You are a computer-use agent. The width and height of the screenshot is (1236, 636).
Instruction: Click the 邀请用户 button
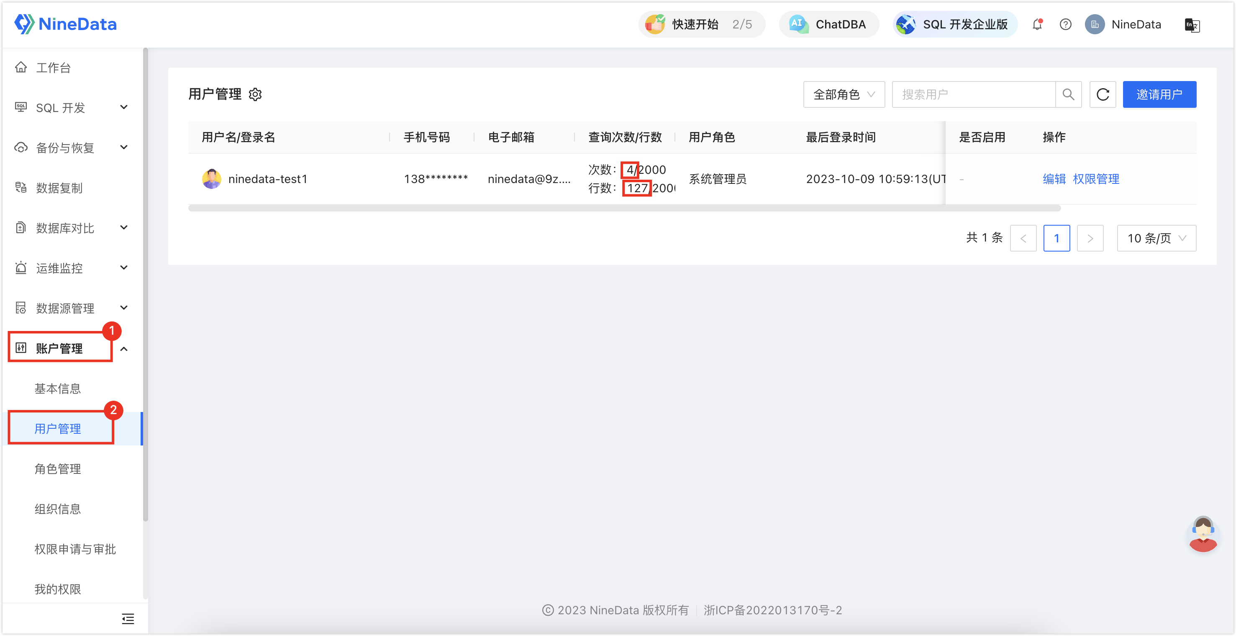[1159, 94]
